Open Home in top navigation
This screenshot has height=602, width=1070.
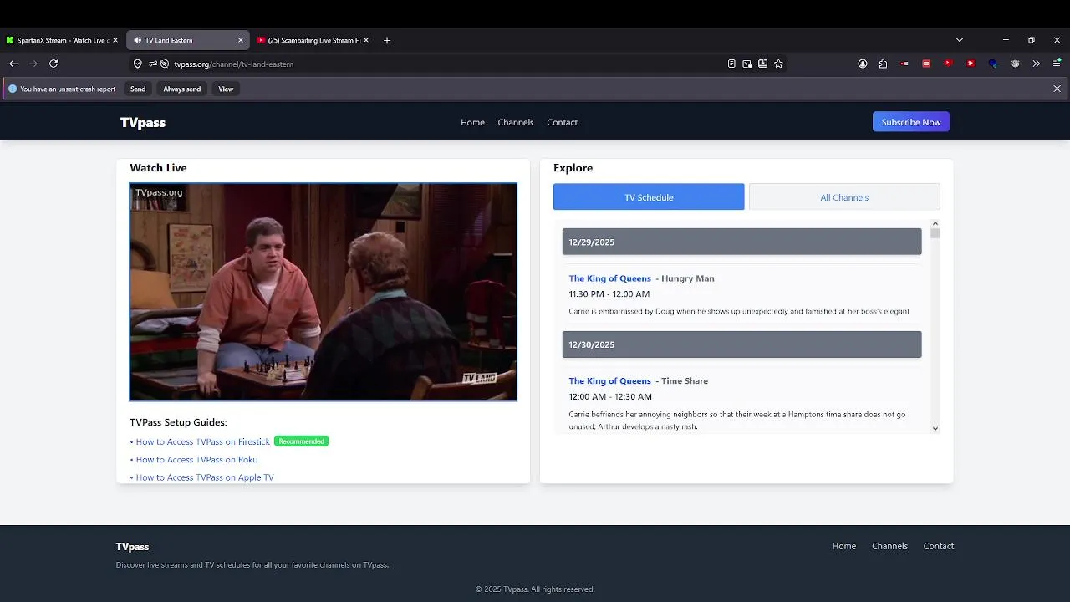[x=472, y=122]
